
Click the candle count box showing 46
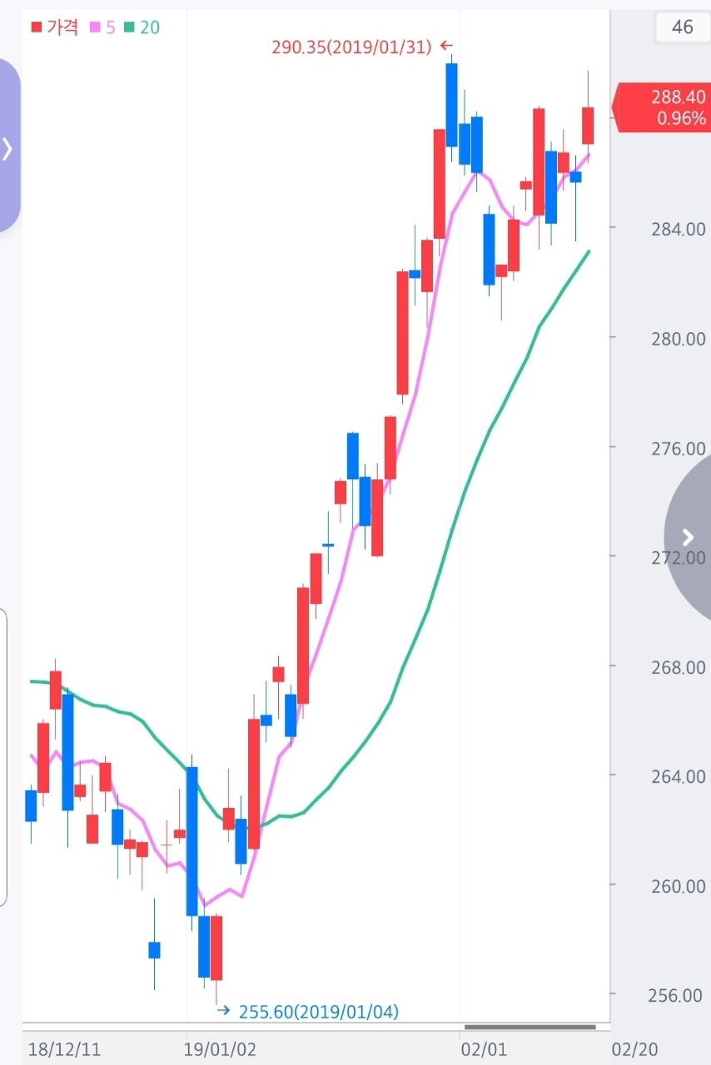[682, 27]
